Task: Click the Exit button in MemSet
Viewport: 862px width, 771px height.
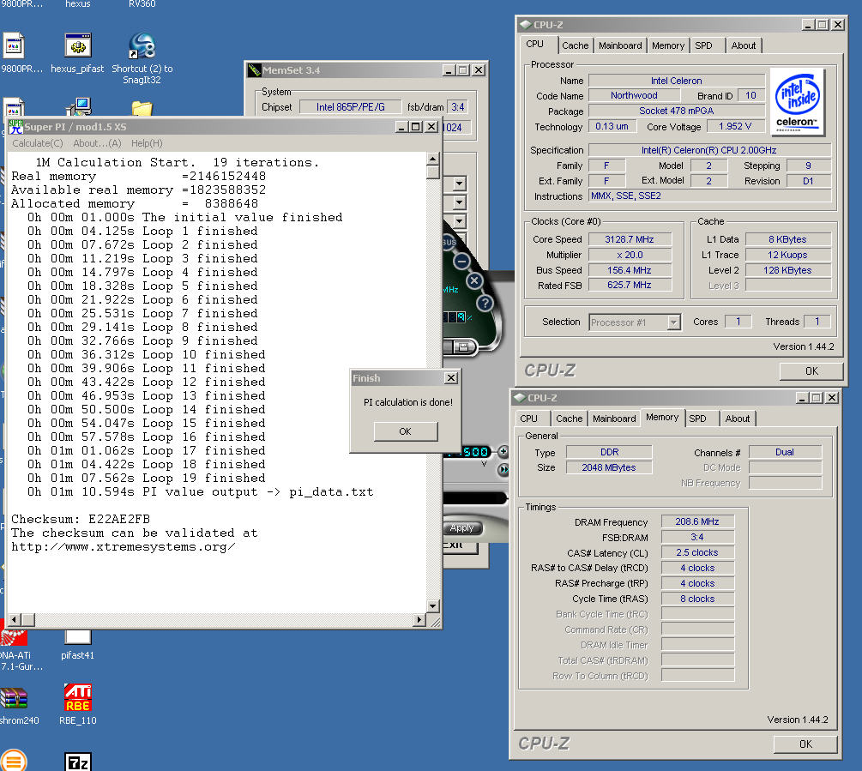Action: (x=460, y=545)
